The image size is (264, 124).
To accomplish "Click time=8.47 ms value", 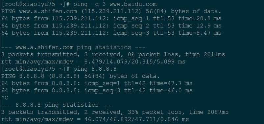I will [200, 33].
